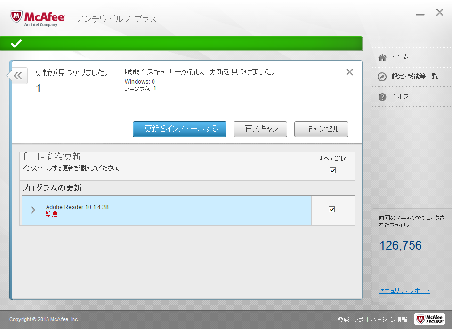Viewport: 452px width, 329px height.
Task: Click the アンチウイルス プラス product title
Action: coord(116,19)
